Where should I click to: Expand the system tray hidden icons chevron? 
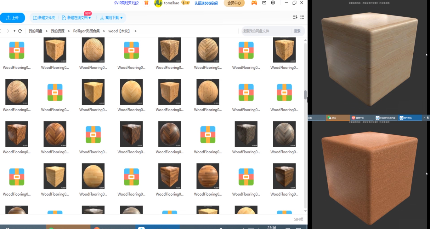click(424, 118)
